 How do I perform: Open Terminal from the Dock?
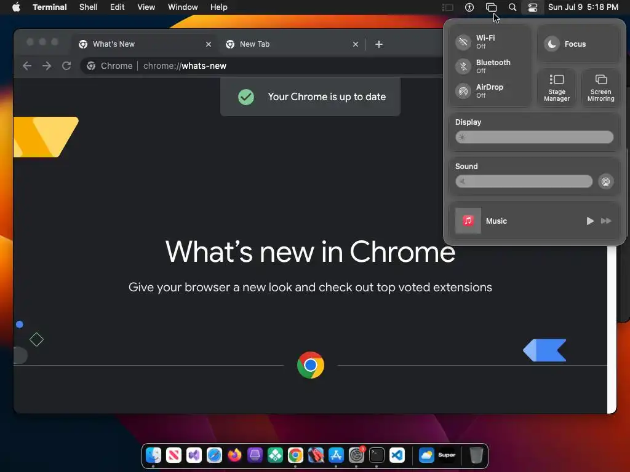click(377, 455)
